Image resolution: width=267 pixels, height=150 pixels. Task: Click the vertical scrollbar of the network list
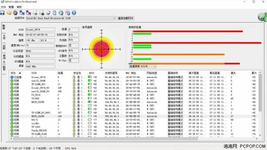pos(260,93)
